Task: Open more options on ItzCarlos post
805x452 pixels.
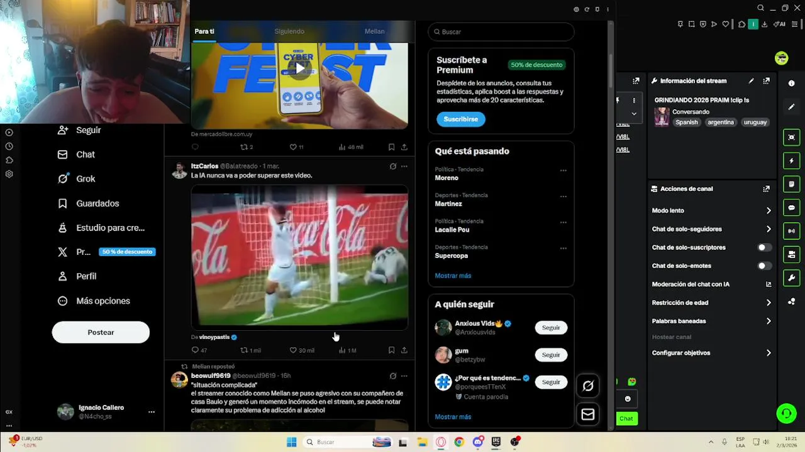Action: point(404,166)
